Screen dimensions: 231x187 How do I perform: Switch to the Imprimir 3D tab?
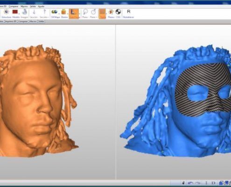tap(11, 22)
